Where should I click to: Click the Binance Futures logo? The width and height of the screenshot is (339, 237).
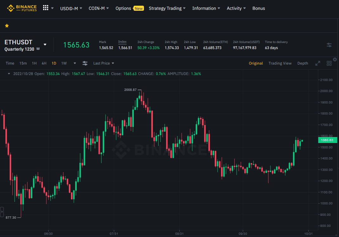(x=22, y=8)
